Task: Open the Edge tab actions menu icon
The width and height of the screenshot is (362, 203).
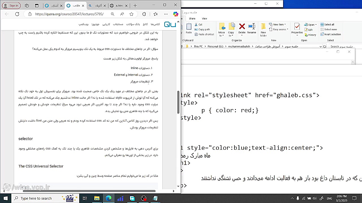Action: coord(37,5)
